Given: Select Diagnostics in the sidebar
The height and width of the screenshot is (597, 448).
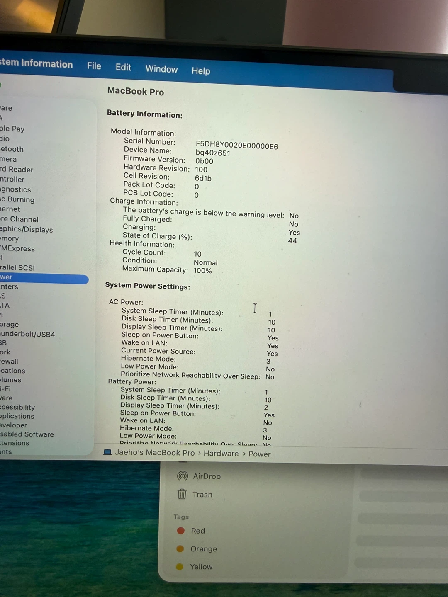Looking at the screenshot, I should tap(15, 189).
